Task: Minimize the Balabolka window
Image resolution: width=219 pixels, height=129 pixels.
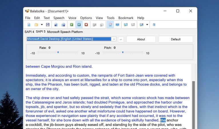Action: pos(165,11)
